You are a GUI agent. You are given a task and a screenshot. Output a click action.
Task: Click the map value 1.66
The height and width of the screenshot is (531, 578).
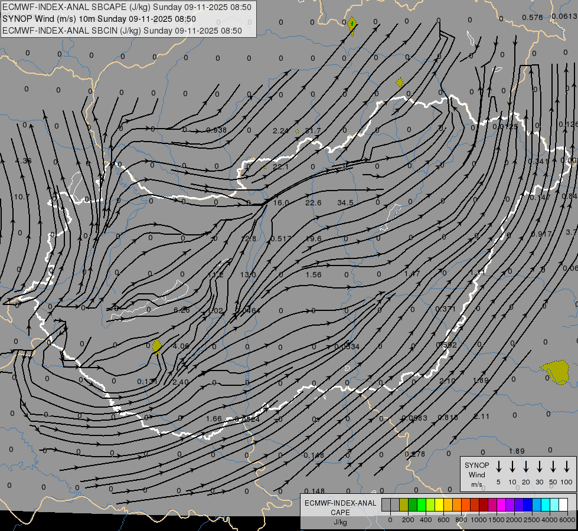214,419
